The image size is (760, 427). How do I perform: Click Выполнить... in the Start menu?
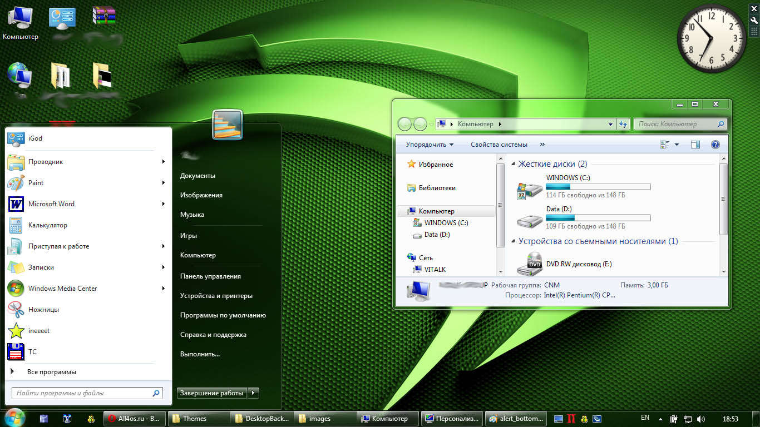point(200,354)
